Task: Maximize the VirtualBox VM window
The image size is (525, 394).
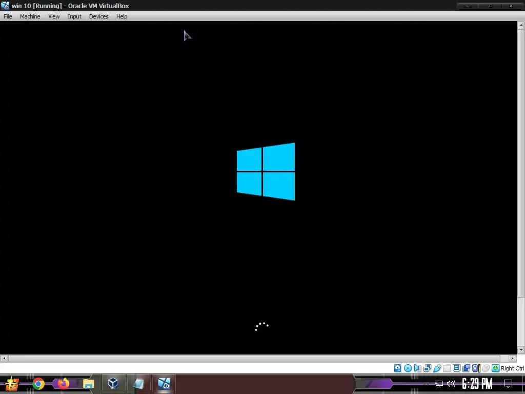Action: pos(490,6)
